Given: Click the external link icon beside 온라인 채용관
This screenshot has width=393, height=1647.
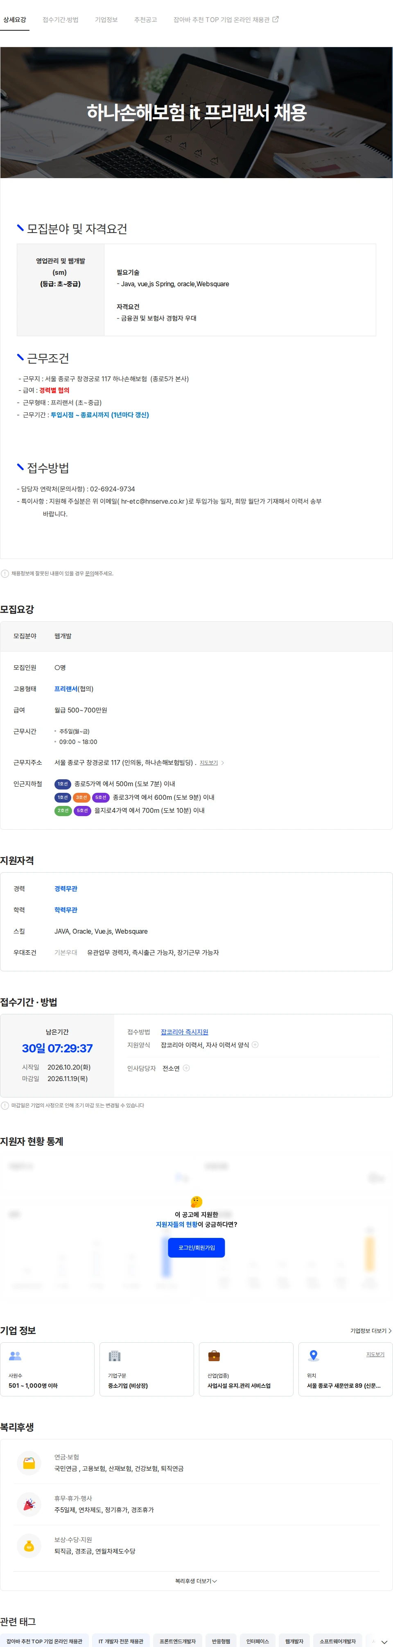Looking at the screenshot, I should coord(276,19).
